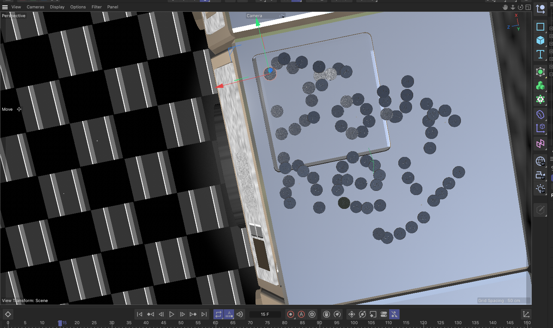The width and height of the screenshot is (553, 328).
Task: Open the viewport hamburger menu
Action: pyautogui.click(x=5, y=7)
